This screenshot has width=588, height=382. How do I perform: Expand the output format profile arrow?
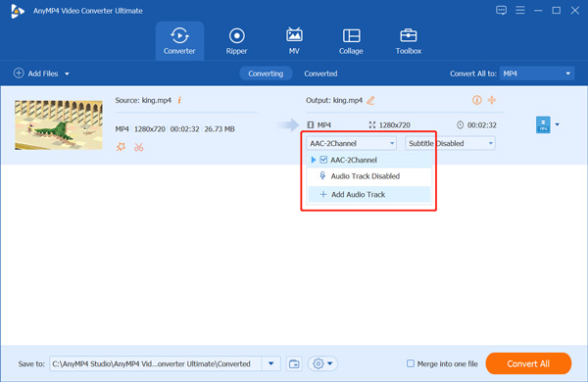[x=558, y=124]
